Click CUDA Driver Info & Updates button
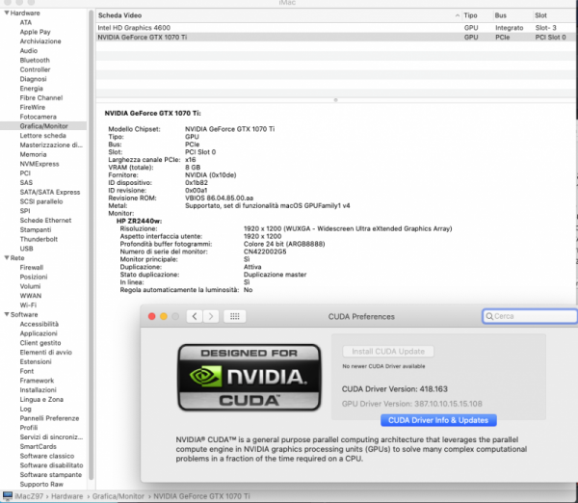The image size is (578, 503). click(438, 420)
